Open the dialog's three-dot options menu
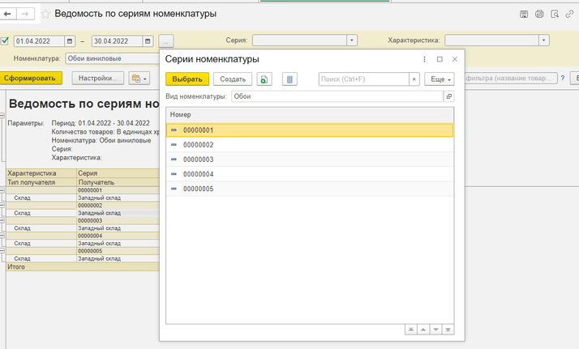Screen dimensions: 579x349 425,59
